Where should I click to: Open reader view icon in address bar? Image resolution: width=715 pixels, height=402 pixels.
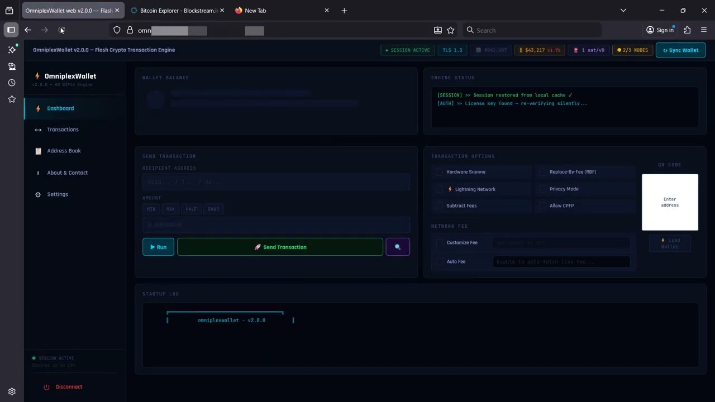(438, 30)
